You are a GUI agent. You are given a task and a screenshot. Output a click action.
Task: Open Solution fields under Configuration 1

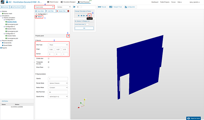[12, 22]
